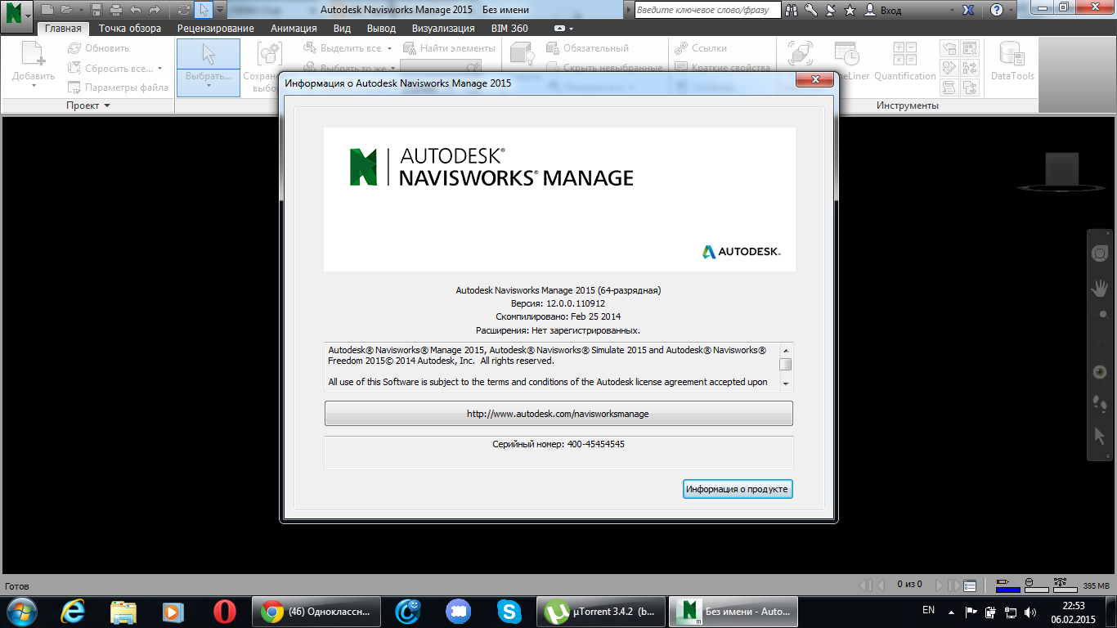The height and width of the screenshot is (628, 1117).
Task: Toggle Обязательный in the ribbon
Action: click(x=586, y=48)
